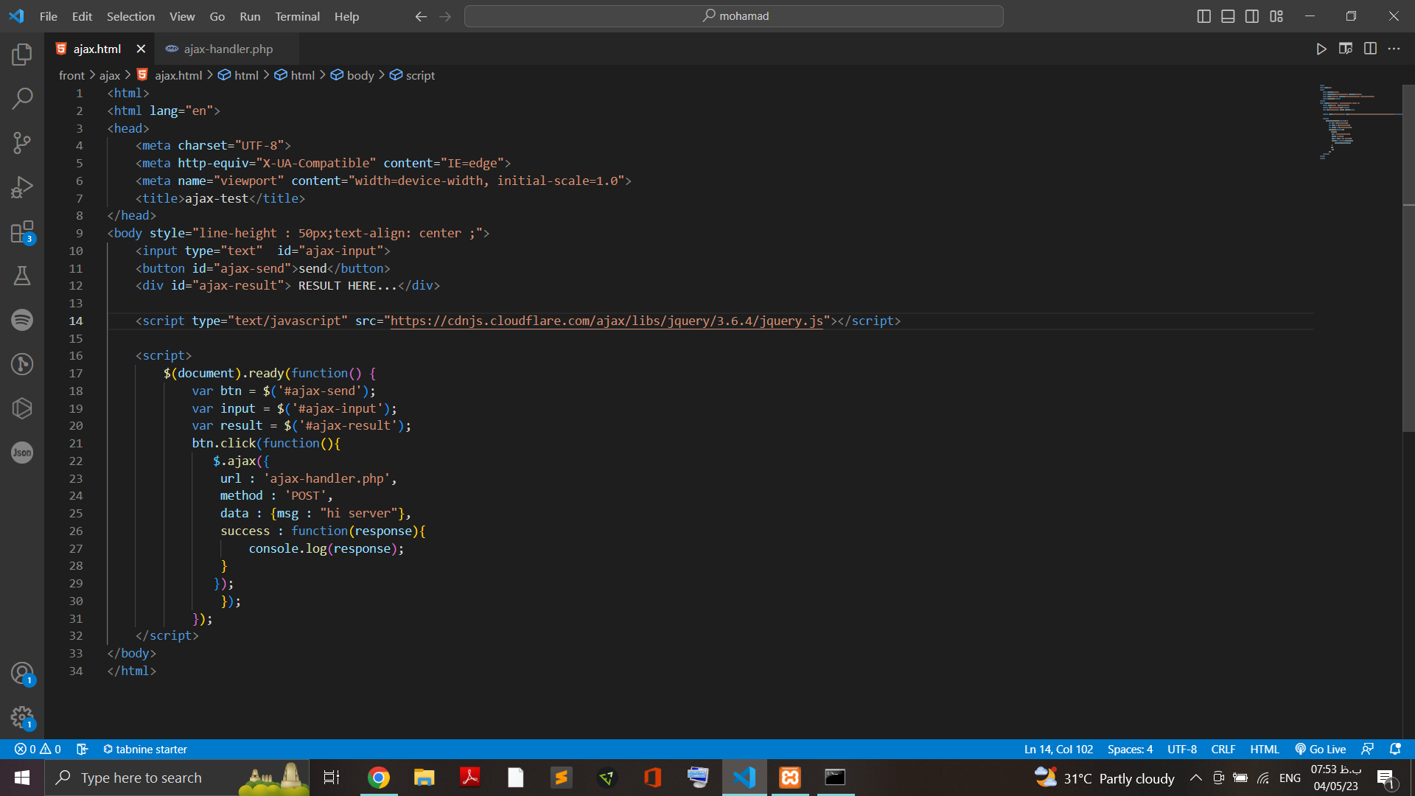Toggle the bottom panel layout icon
Image resolution: width=1415 pixels, height=796 pixels.
(x=1228, y=16)
